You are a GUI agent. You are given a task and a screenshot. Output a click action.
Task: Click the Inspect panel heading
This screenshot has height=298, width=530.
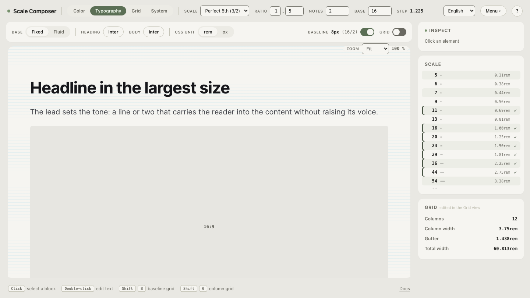[440, 31]
